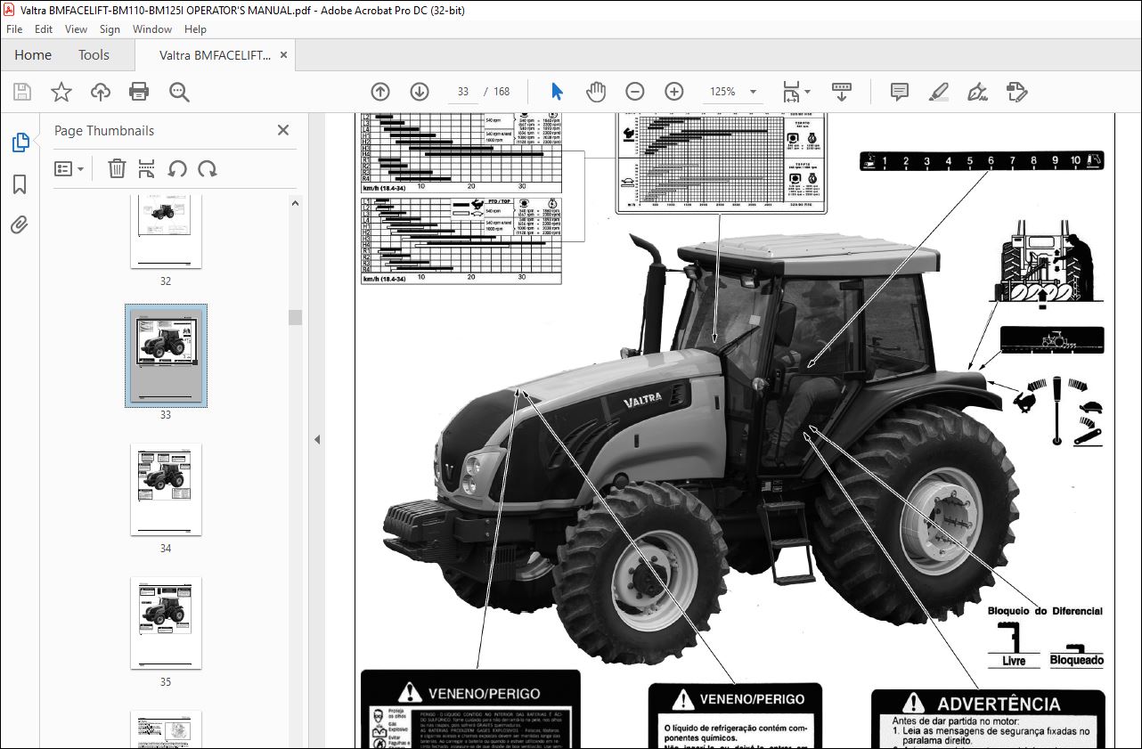Collapse the navigation pane with the left arrow
Screen dimensions: 1142x749
pos(317,439)
